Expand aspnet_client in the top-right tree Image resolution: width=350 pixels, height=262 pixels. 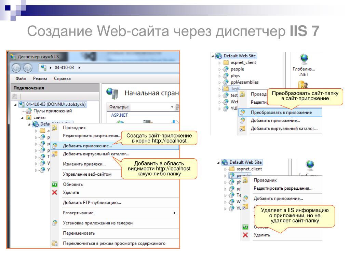pyautogui.click(x=219, y=63)
